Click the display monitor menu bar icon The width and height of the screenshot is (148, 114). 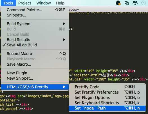135,3
